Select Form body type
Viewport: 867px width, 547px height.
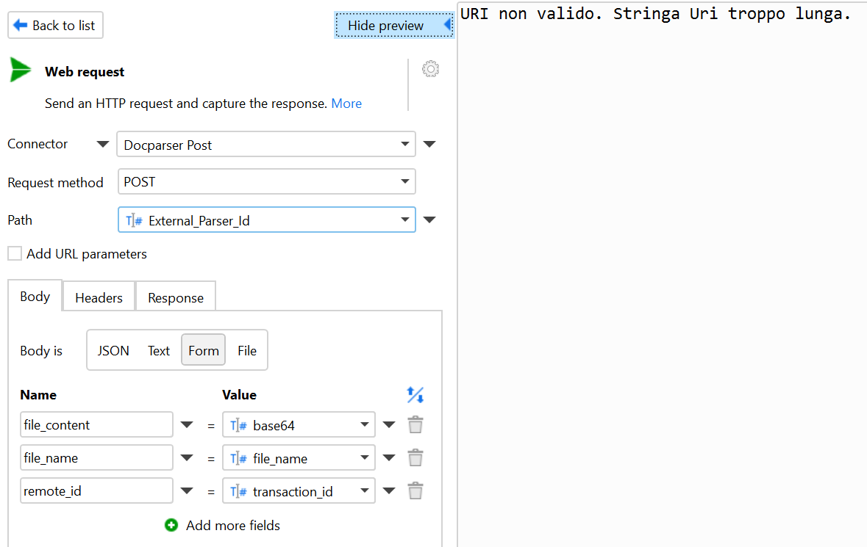204,350
